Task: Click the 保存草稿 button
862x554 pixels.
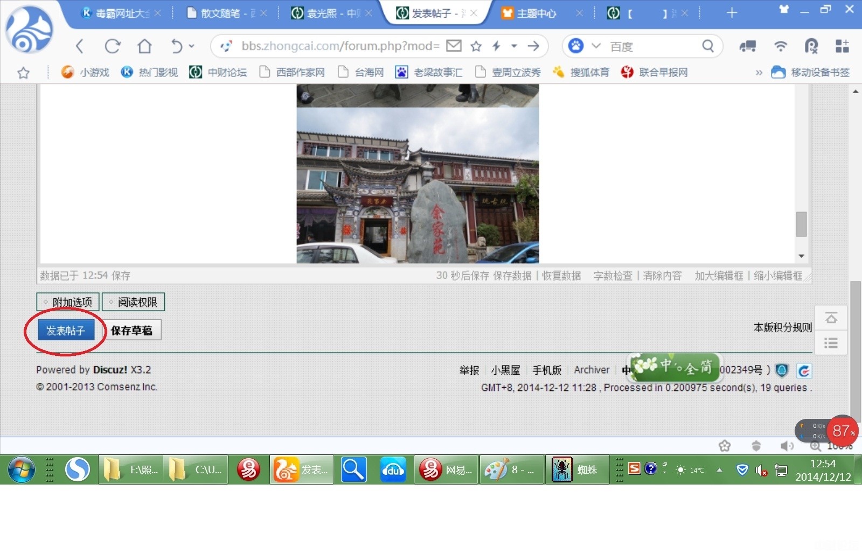Action: point(131,331)
